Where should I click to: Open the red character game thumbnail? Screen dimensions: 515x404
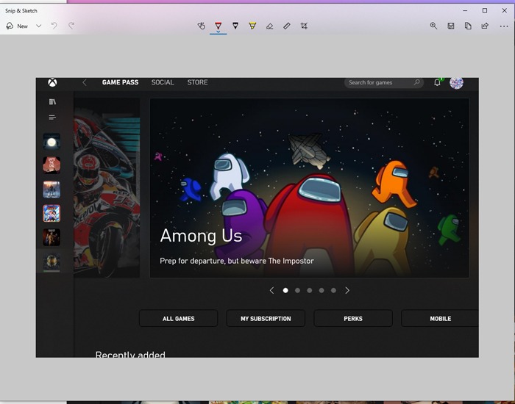51,165
